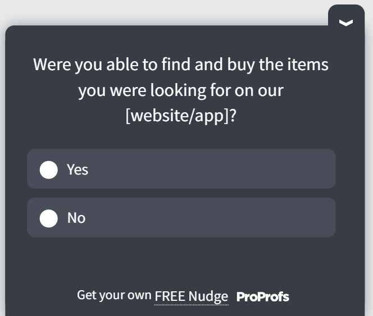
Task: Click the No answer label text
Action: [x=76, y=218]
